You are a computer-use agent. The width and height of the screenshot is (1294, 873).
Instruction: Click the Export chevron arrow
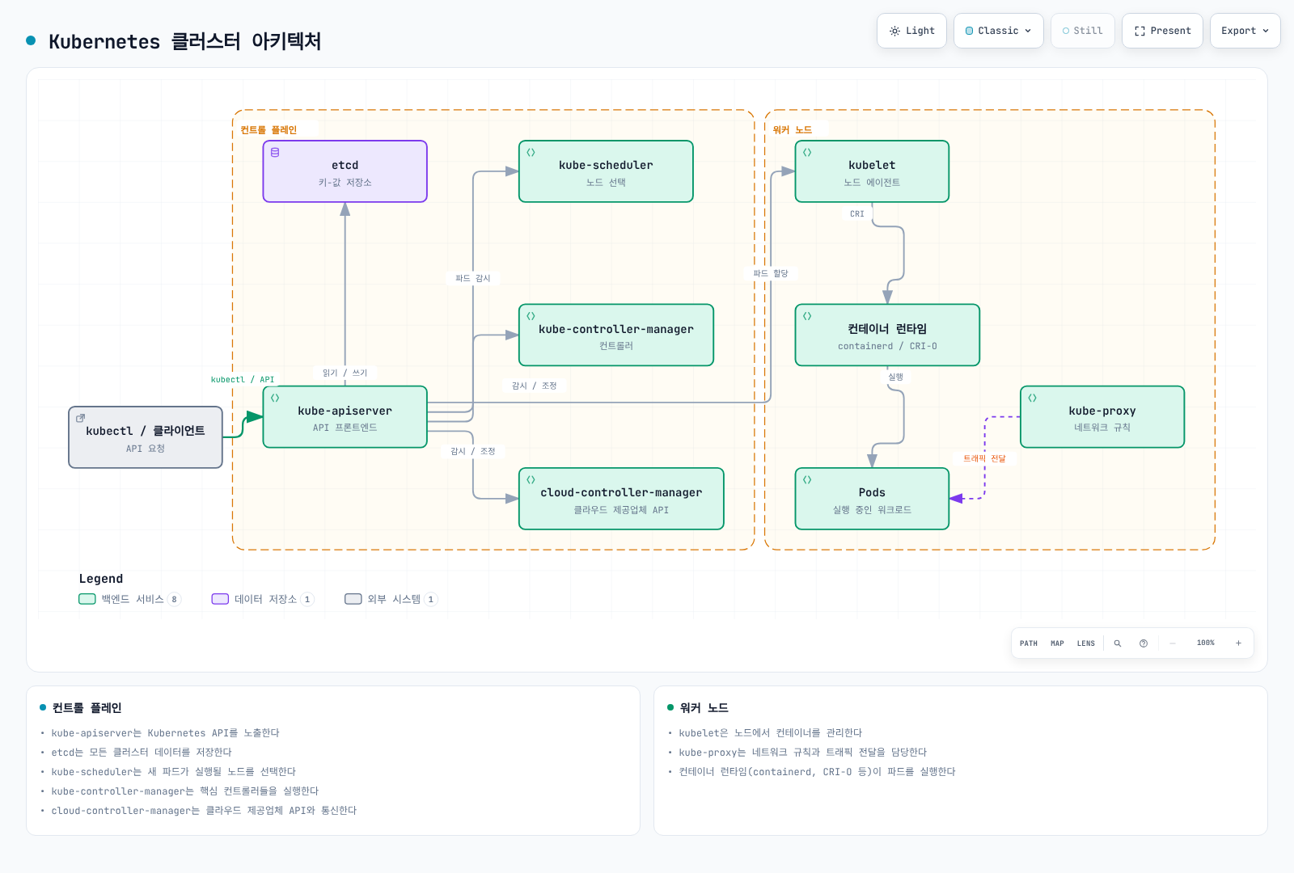(x=1266, y=31)
